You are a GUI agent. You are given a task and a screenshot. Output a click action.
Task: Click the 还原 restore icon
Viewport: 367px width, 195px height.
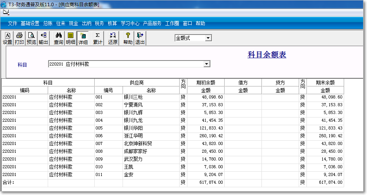coord(113,38)
